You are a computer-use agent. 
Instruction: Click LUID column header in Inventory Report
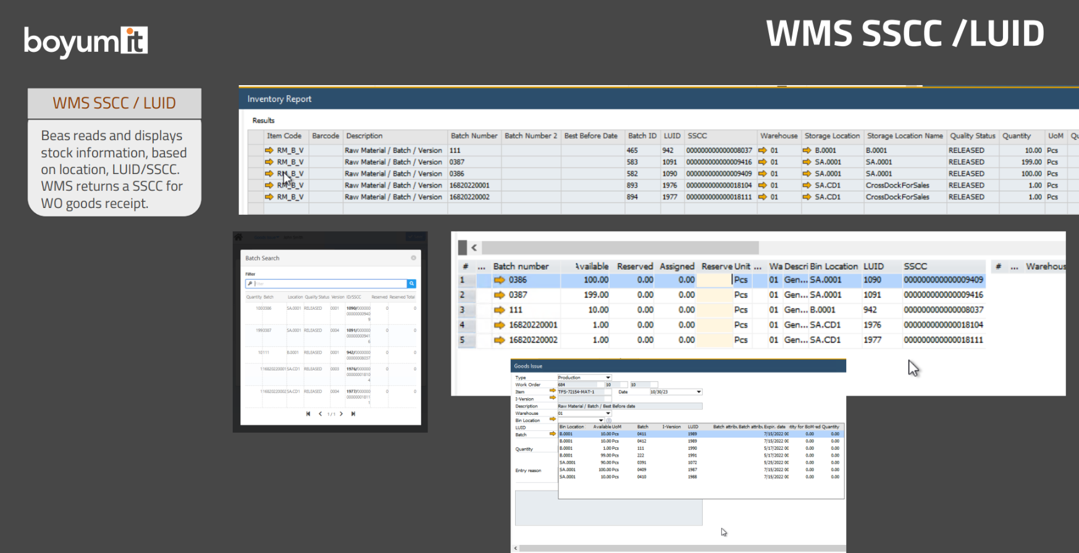672,136
